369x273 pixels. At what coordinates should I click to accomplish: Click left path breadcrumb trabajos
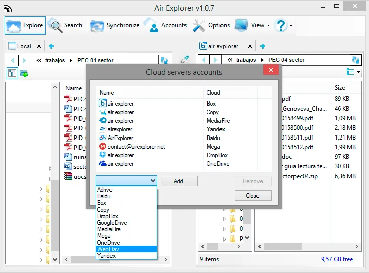click(x=55, y=60)
